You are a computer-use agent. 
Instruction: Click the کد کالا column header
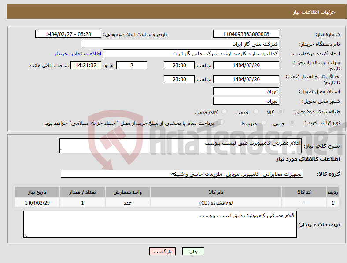click(304, 192)
